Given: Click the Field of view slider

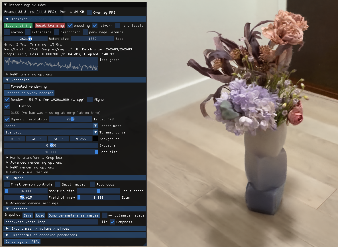Looking at the screenshot, I should pos(26,197).
